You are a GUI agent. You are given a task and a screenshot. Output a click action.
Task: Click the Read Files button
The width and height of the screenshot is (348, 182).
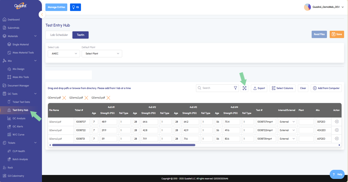[x=319, y=34]
